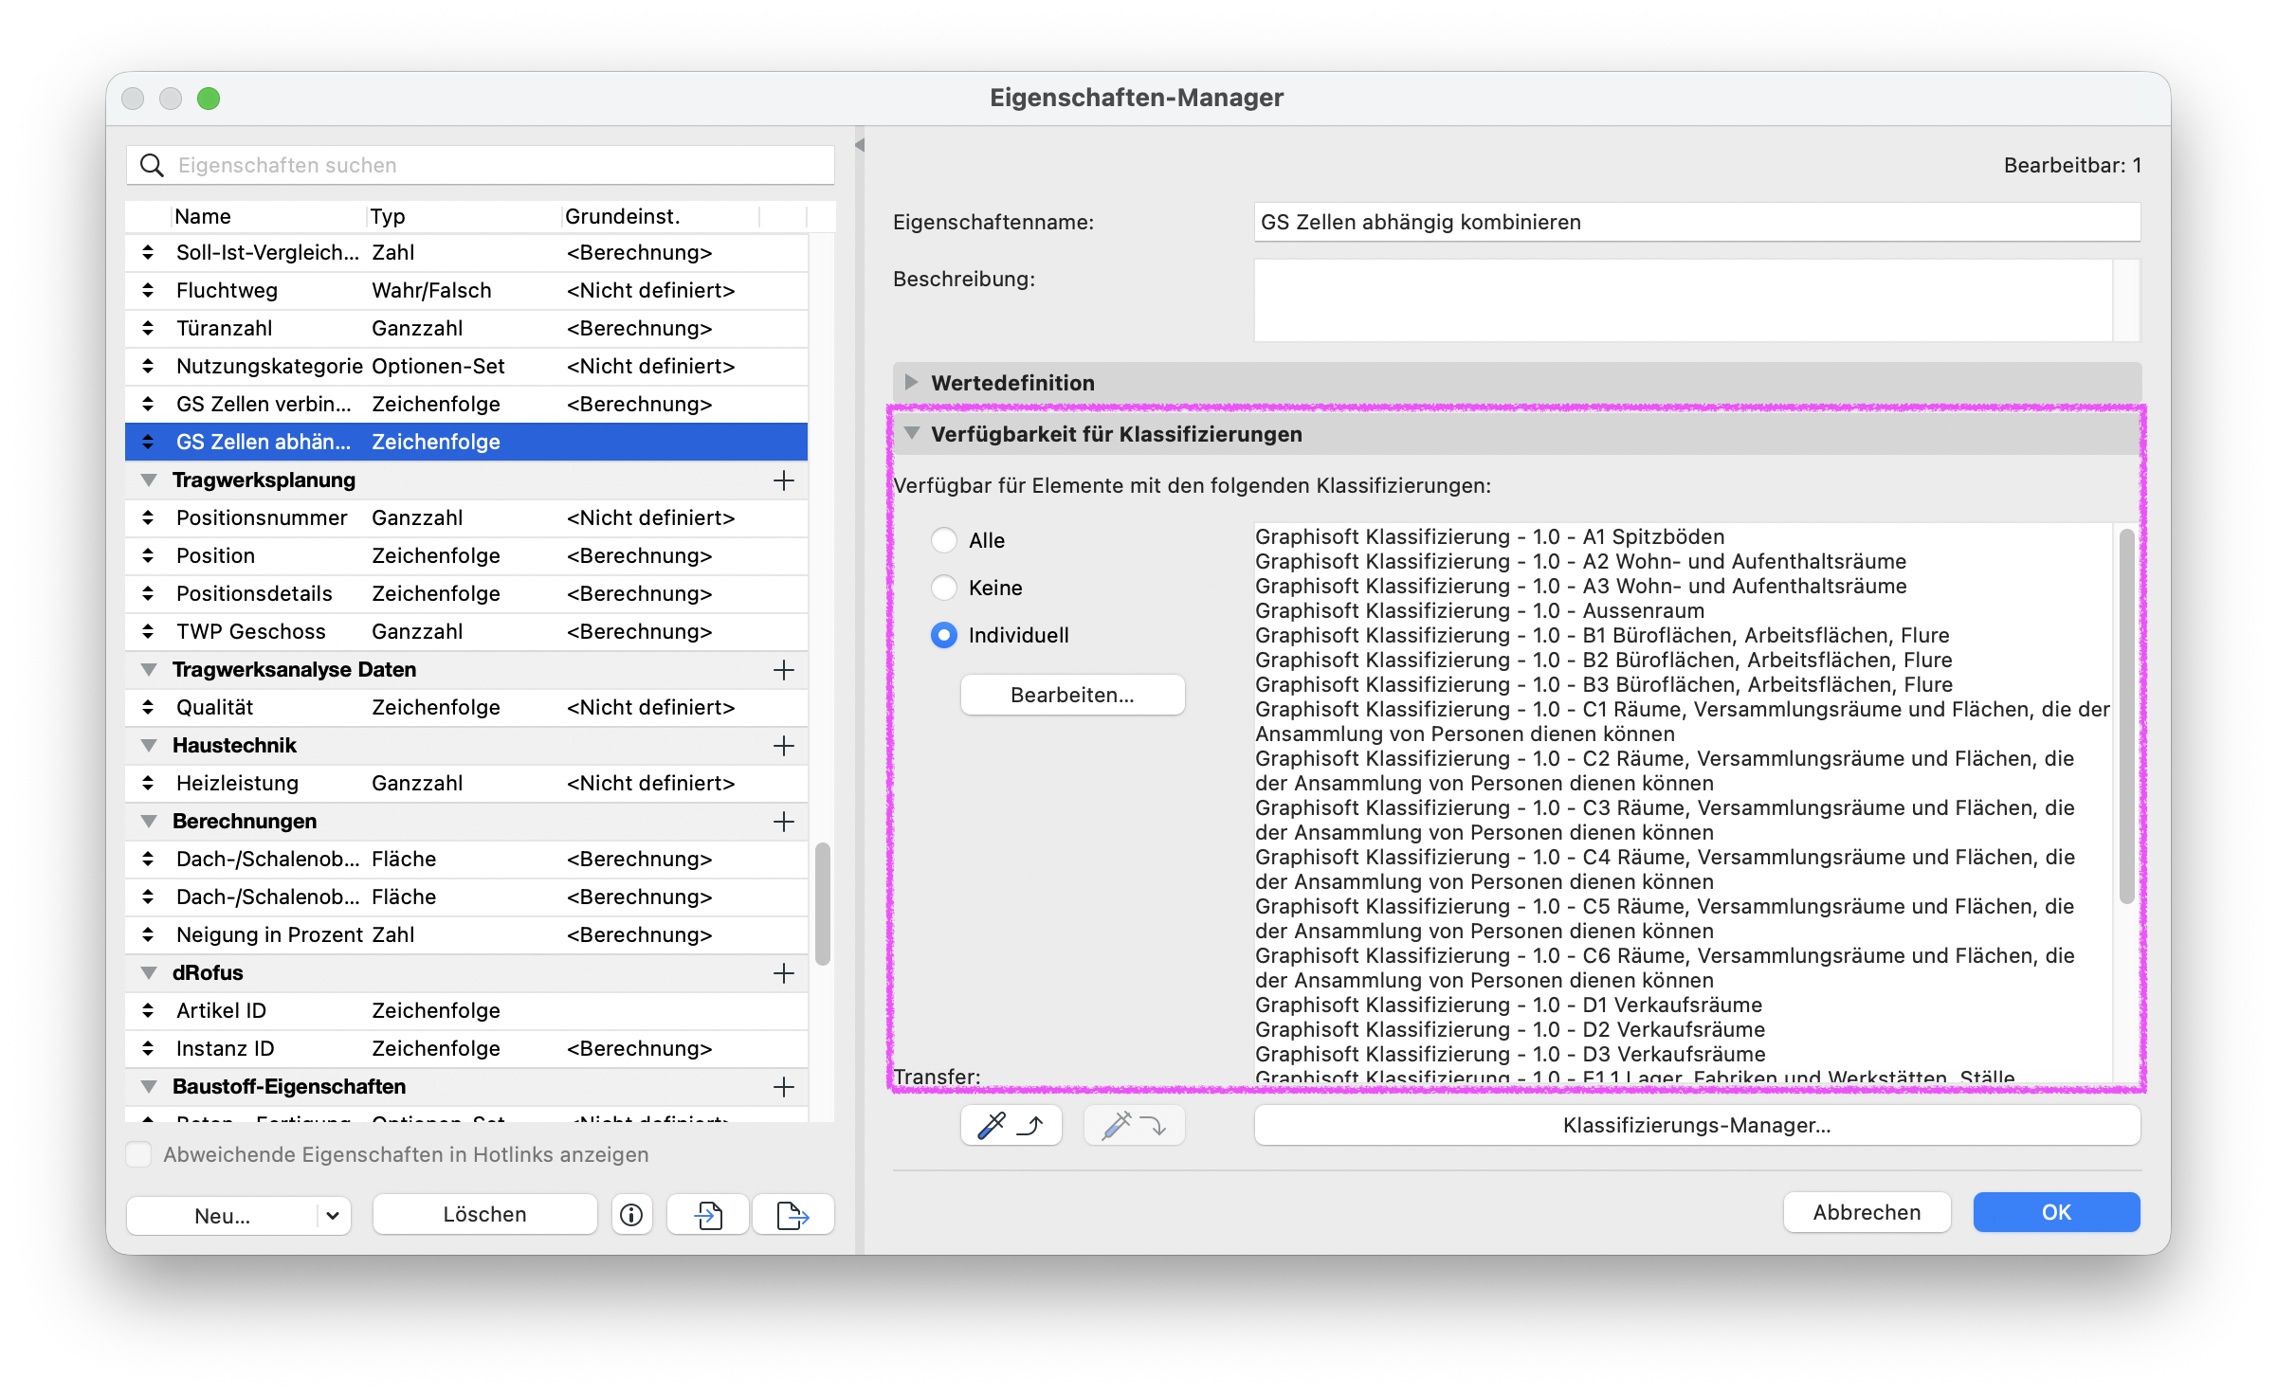Click into the Beschreibung text area
Viewport: 2277px width, 1395px height.
1684,300
